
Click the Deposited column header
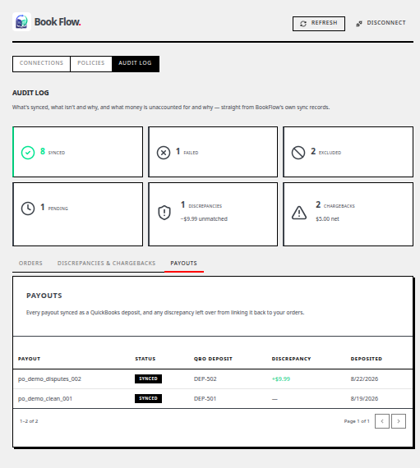point(367,359)
